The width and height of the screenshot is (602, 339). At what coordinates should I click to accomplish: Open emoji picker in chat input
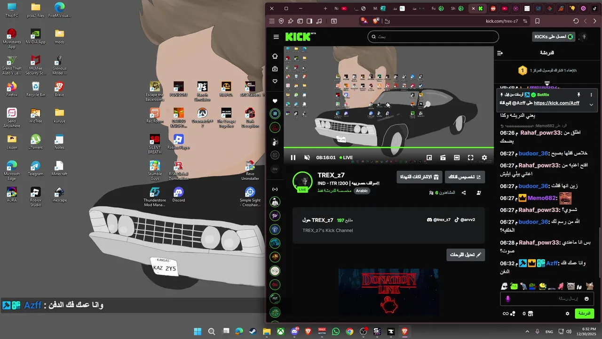pos(586,299)
